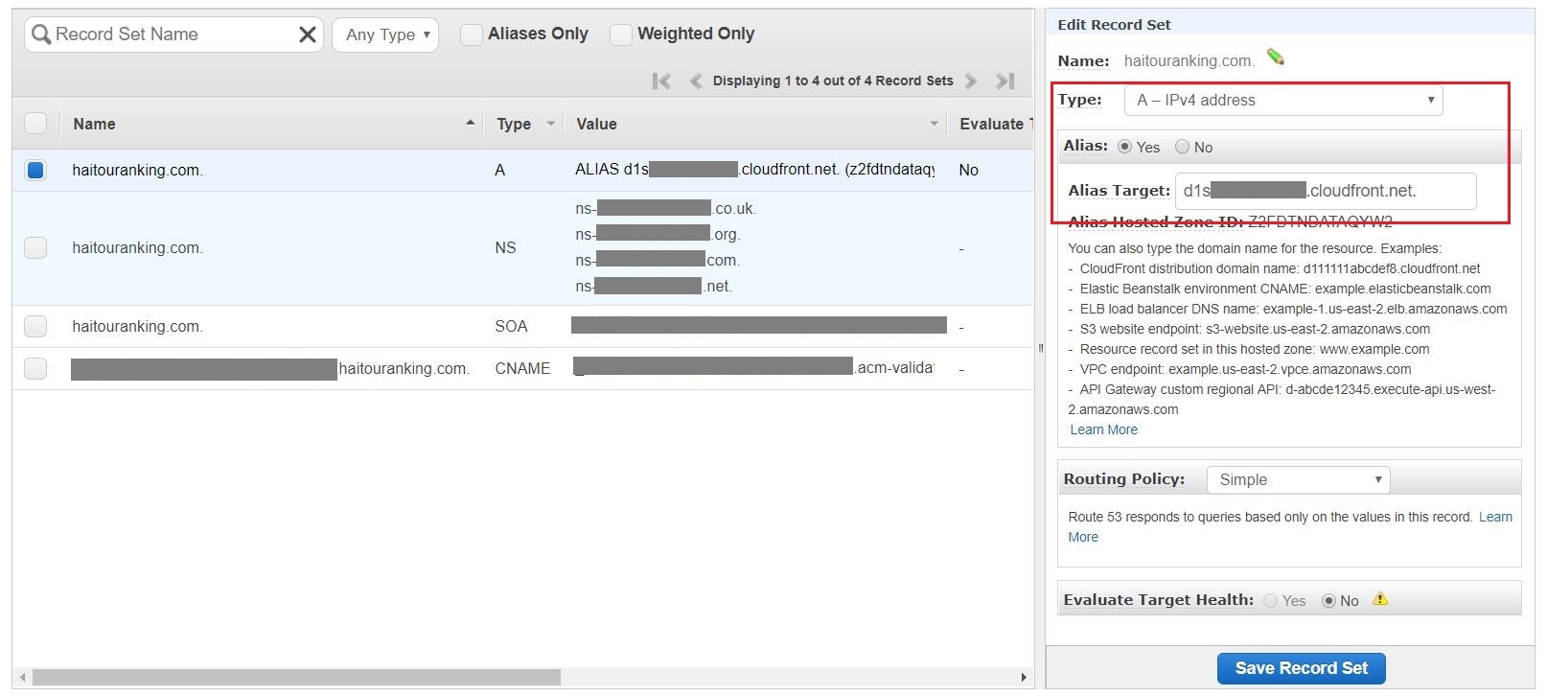The image size is (1547, 696).
Task: Click haitouranking.com name in edit panel
Action: [1189, 60]
